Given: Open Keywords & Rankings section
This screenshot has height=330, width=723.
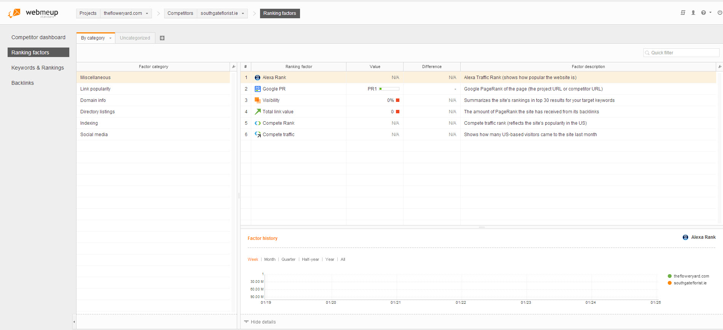Looking at the screenshot, I should click(x=38, y=68).
